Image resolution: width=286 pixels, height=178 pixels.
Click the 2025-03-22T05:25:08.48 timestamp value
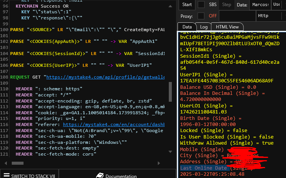pos(212,174)
